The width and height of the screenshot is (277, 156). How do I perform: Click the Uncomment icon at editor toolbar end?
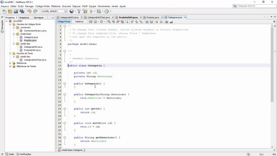(171, 22)
